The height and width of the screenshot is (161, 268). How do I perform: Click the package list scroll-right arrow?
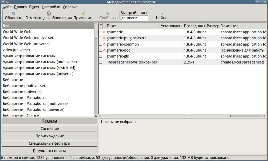tap(265, 116)
